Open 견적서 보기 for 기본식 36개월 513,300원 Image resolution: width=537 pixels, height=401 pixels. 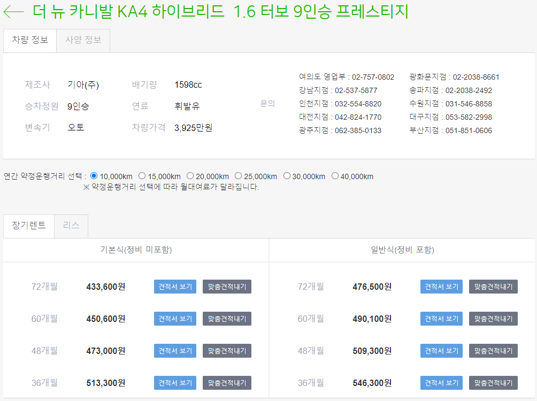tap(175, 383)
